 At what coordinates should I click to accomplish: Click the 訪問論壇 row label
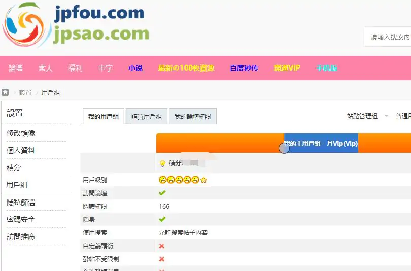click(x=95, y=193)
